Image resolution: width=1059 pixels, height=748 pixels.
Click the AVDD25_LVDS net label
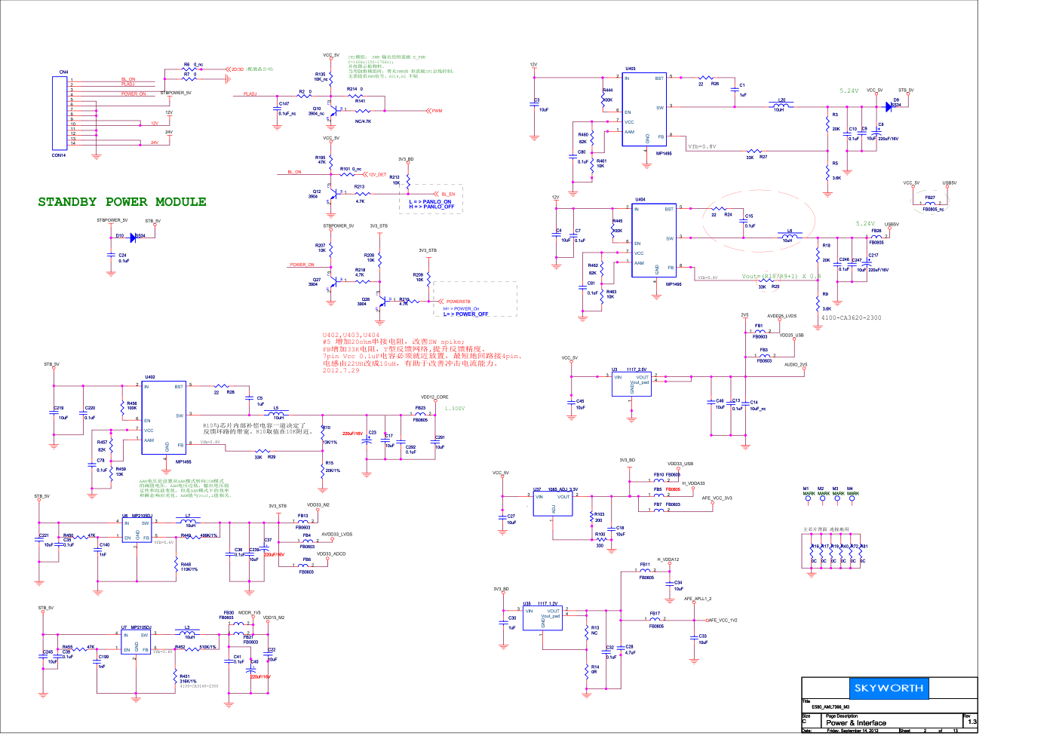[x=781, y=316]
